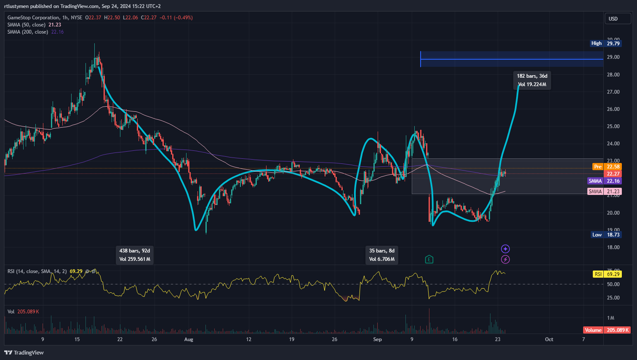Click the 23 date label on time axis

[498, 339]
